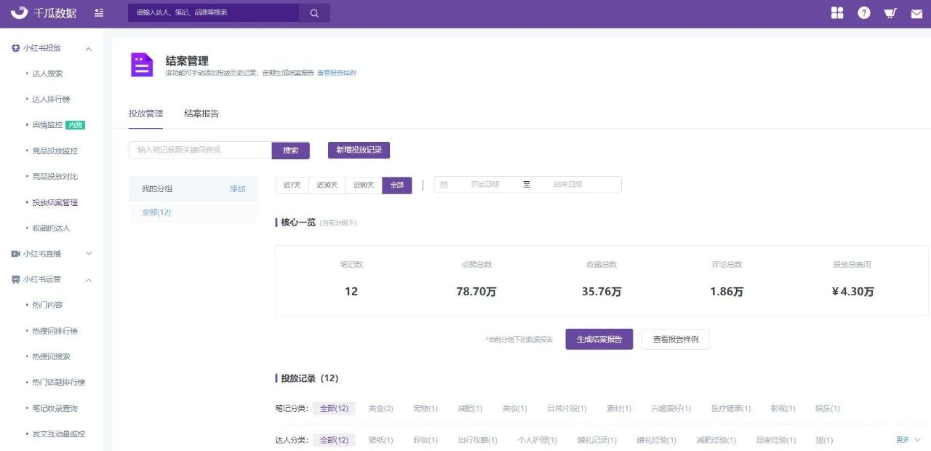Open 热搜词排行榜 in the sidebar
The image size is (931, 451).
coord(55,331)
